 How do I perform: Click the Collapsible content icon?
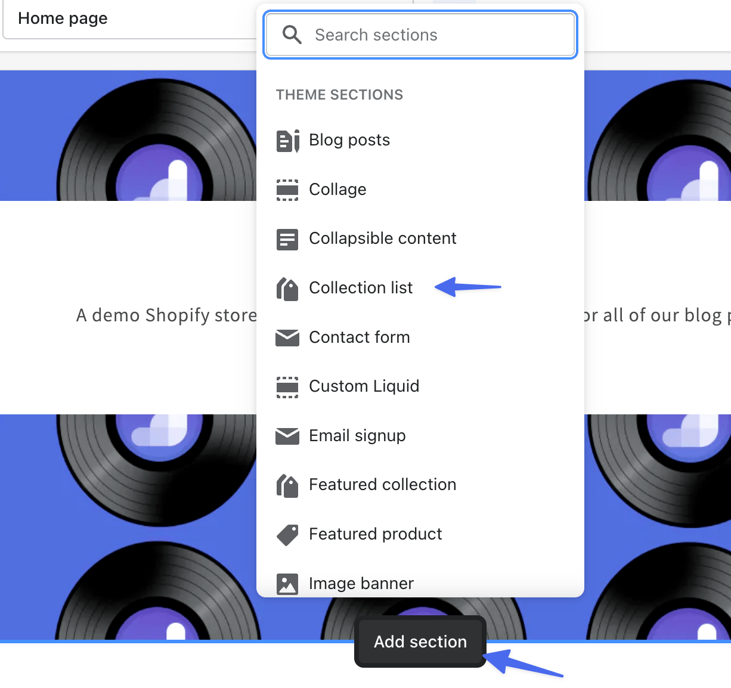pyautogui.click(x=287, y=239)
